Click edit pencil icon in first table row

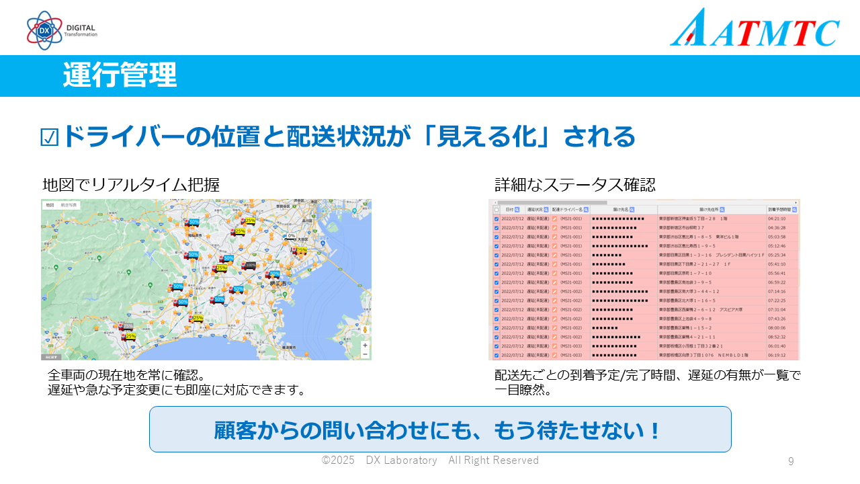click(555, 218)
